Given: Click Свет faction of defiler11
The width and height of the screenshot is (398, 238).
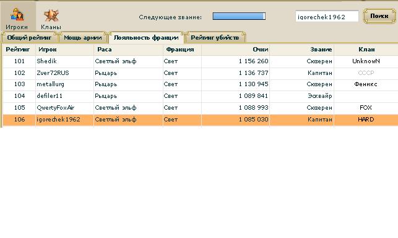Looking at the screenshot, I should [171, 96].
